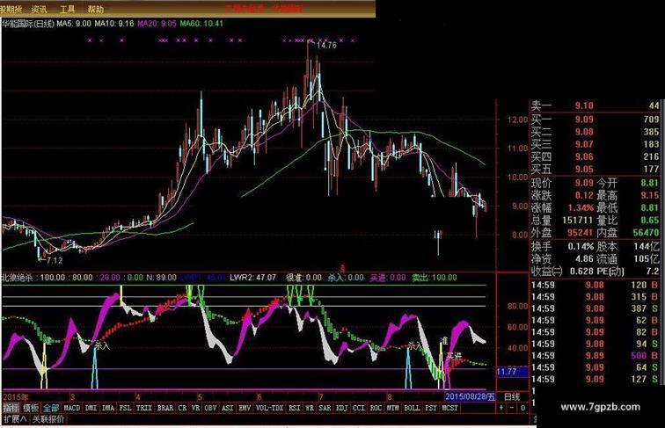Viewport: 665px width, 428px height.
Task: Open the 工具 menu
Action: [x=67, y=9]
